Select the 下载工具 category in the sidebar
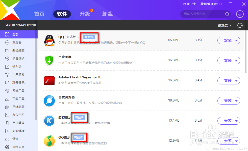Screen dimensions: 248x151 (x=18, y=99)
